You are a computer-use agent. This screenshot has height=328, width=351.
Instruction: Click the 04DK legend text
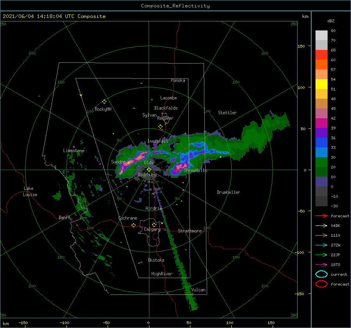335,226
